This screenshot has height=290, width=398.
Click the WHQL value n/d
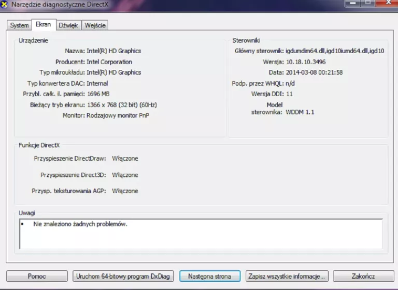(x=290, y=83)
